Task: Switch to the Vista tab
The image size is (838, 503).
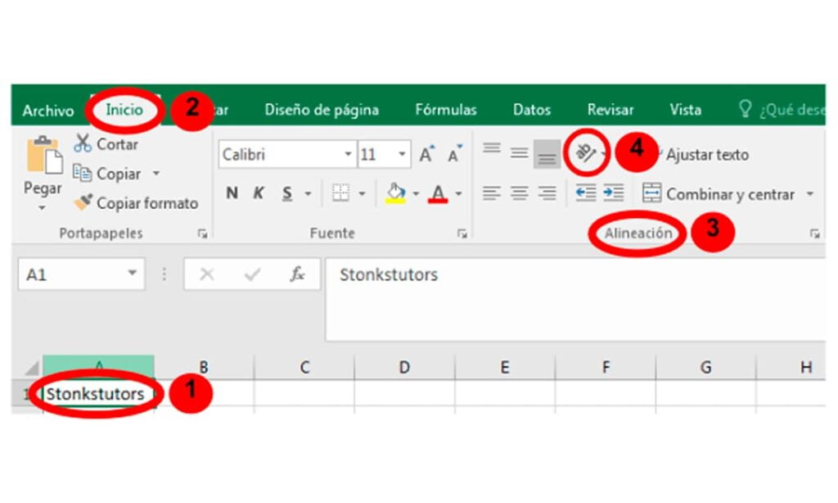Action: (685, 110)
